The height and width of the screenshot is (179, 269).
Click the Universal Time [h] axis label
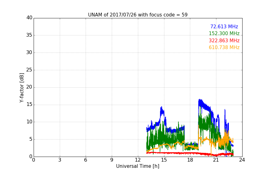(x=138, y=166)
